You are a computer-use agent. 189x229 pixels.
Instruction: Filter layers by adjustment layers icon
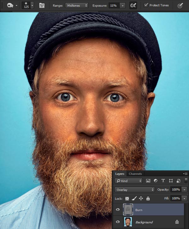tap(156, 181)
